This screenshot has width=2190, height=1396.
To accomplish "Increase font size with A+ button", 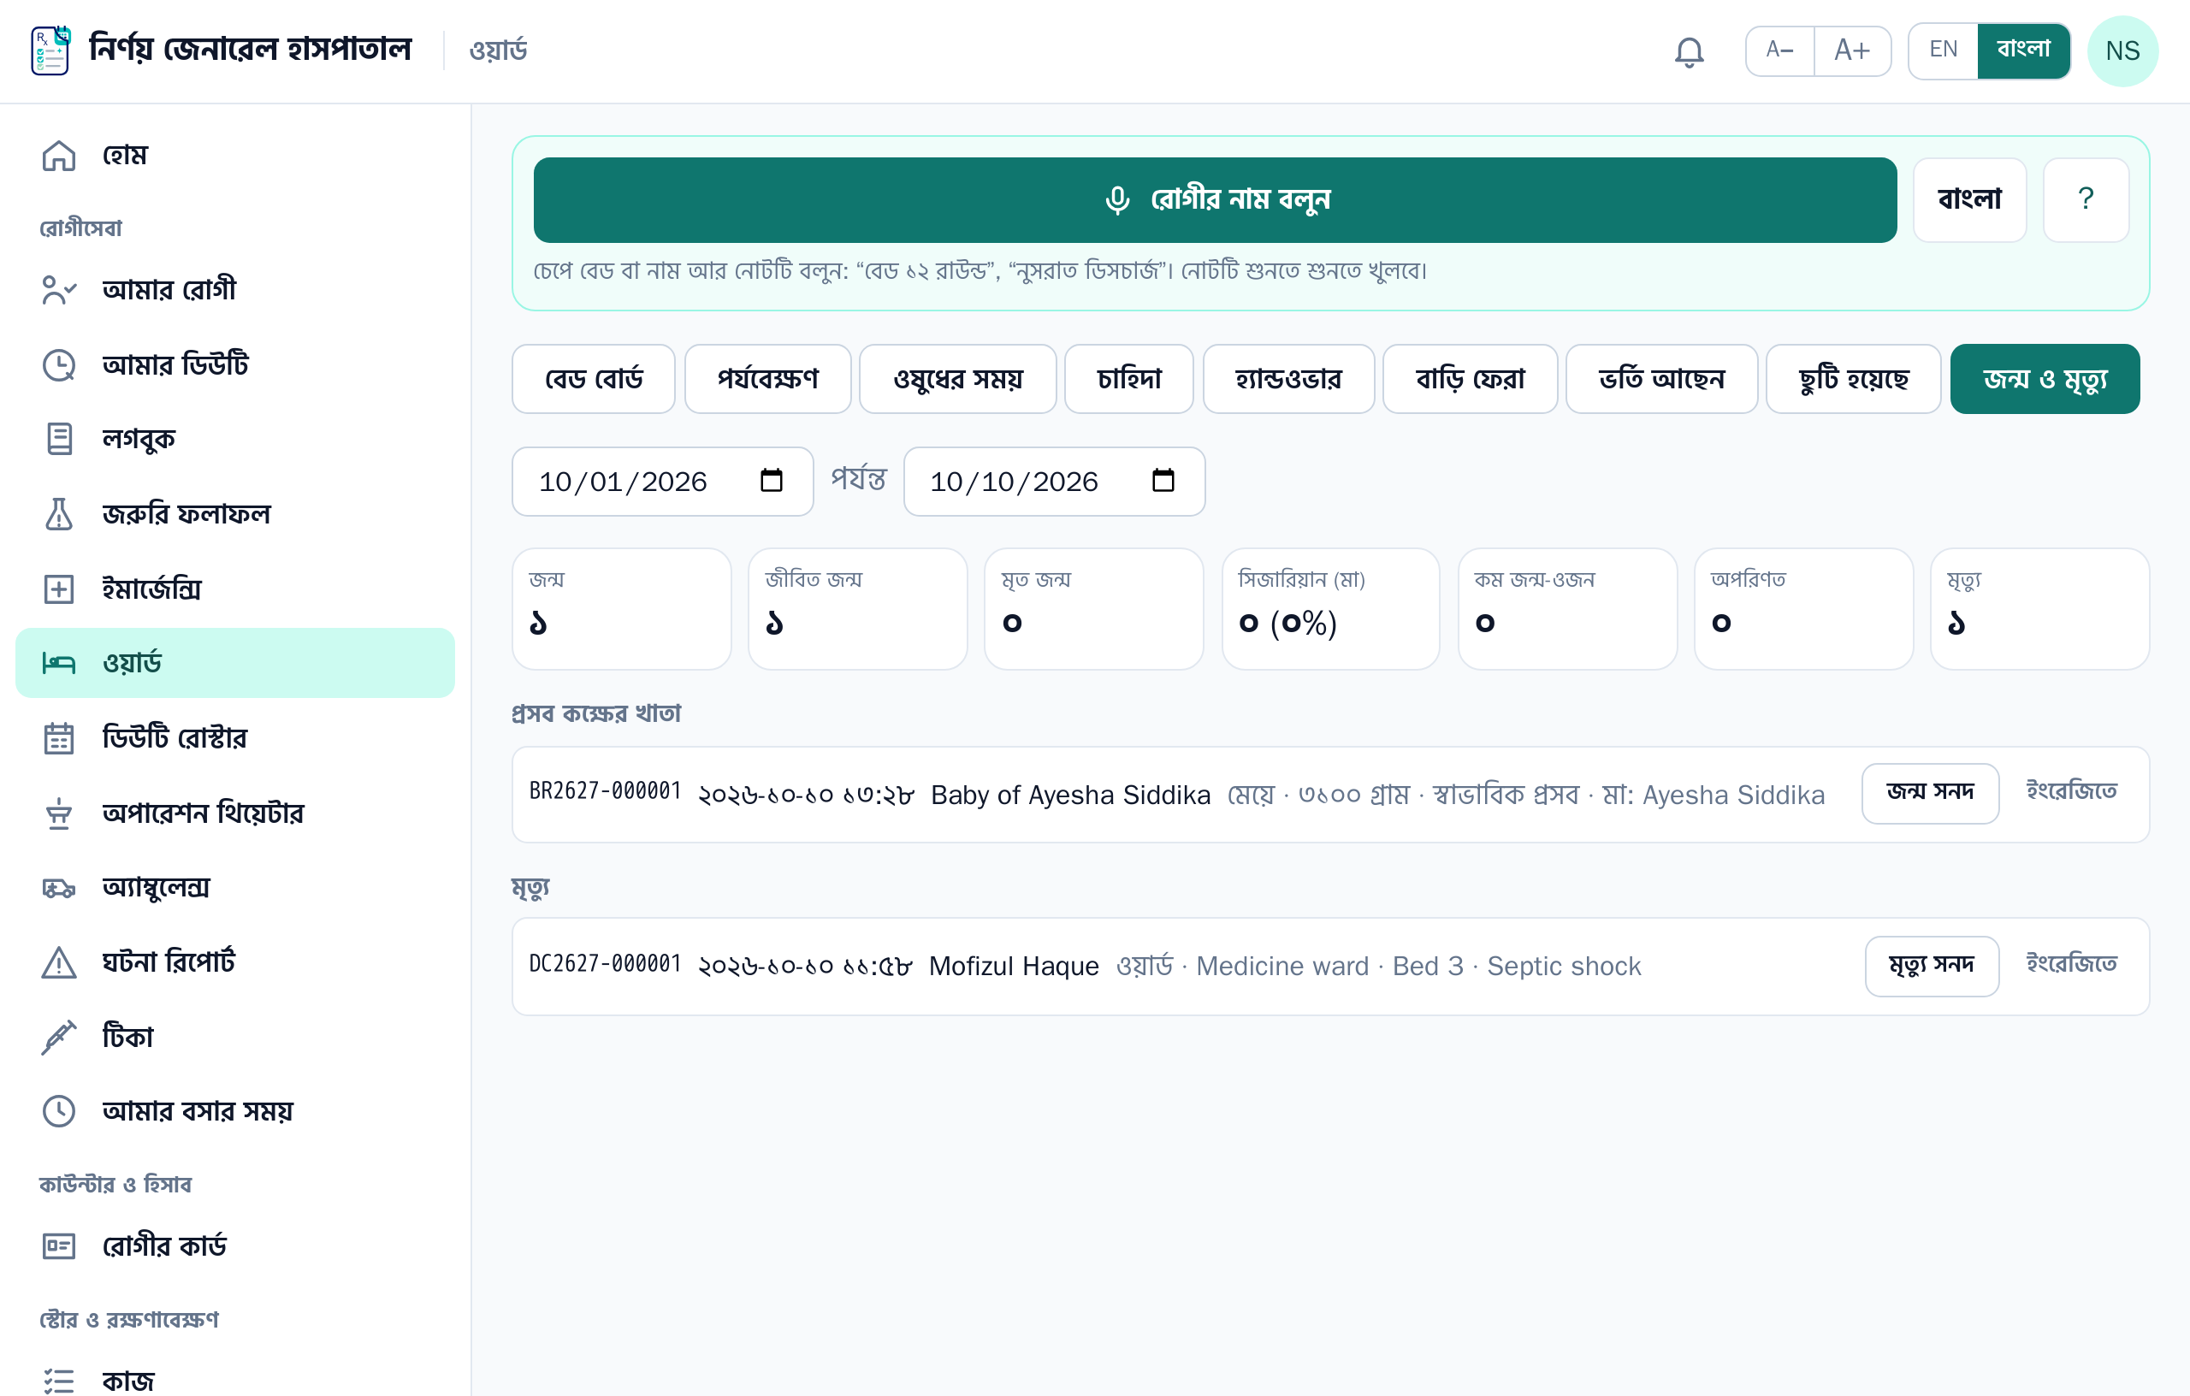I will point(1852,50).
